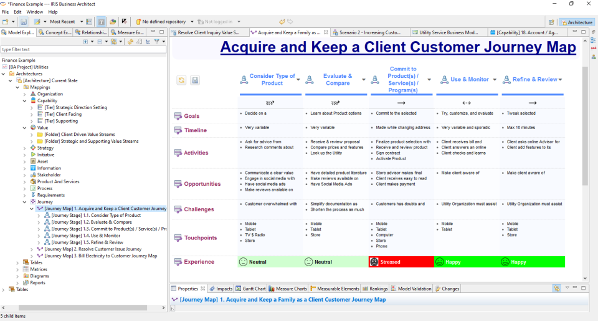Open the Use & Monitor stage dropdown
The width and height of the screenshot is (598, 321).
point(495,79)
